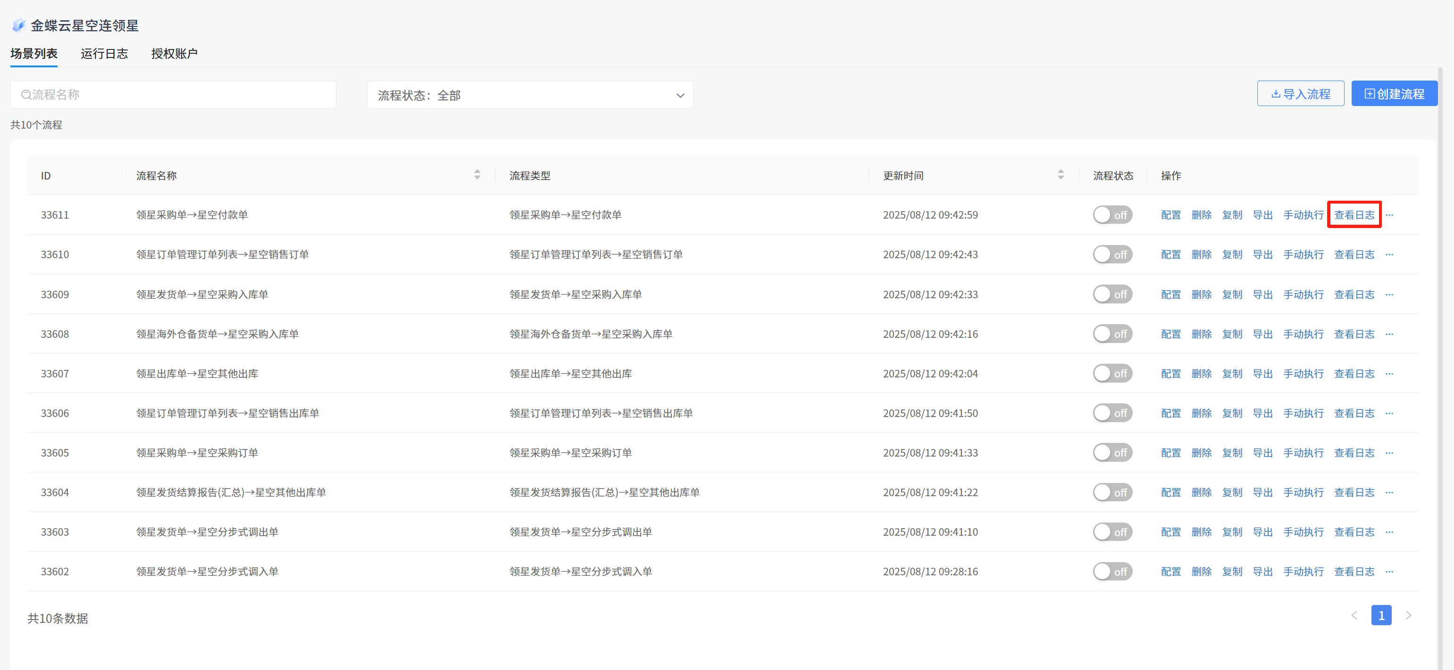Expand the 流程状态 filter dropdown
This screenshot has height=670, width=1454.
(530, 95)
